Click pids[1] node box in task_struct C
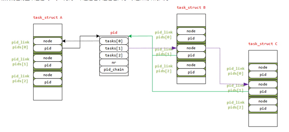 pos(263,84)
